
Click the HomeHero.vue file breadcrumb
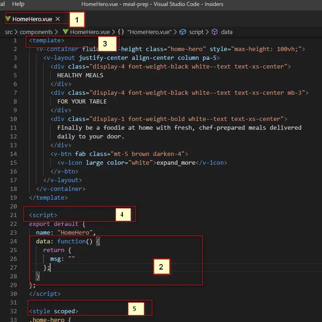click(x=90, y=32)
